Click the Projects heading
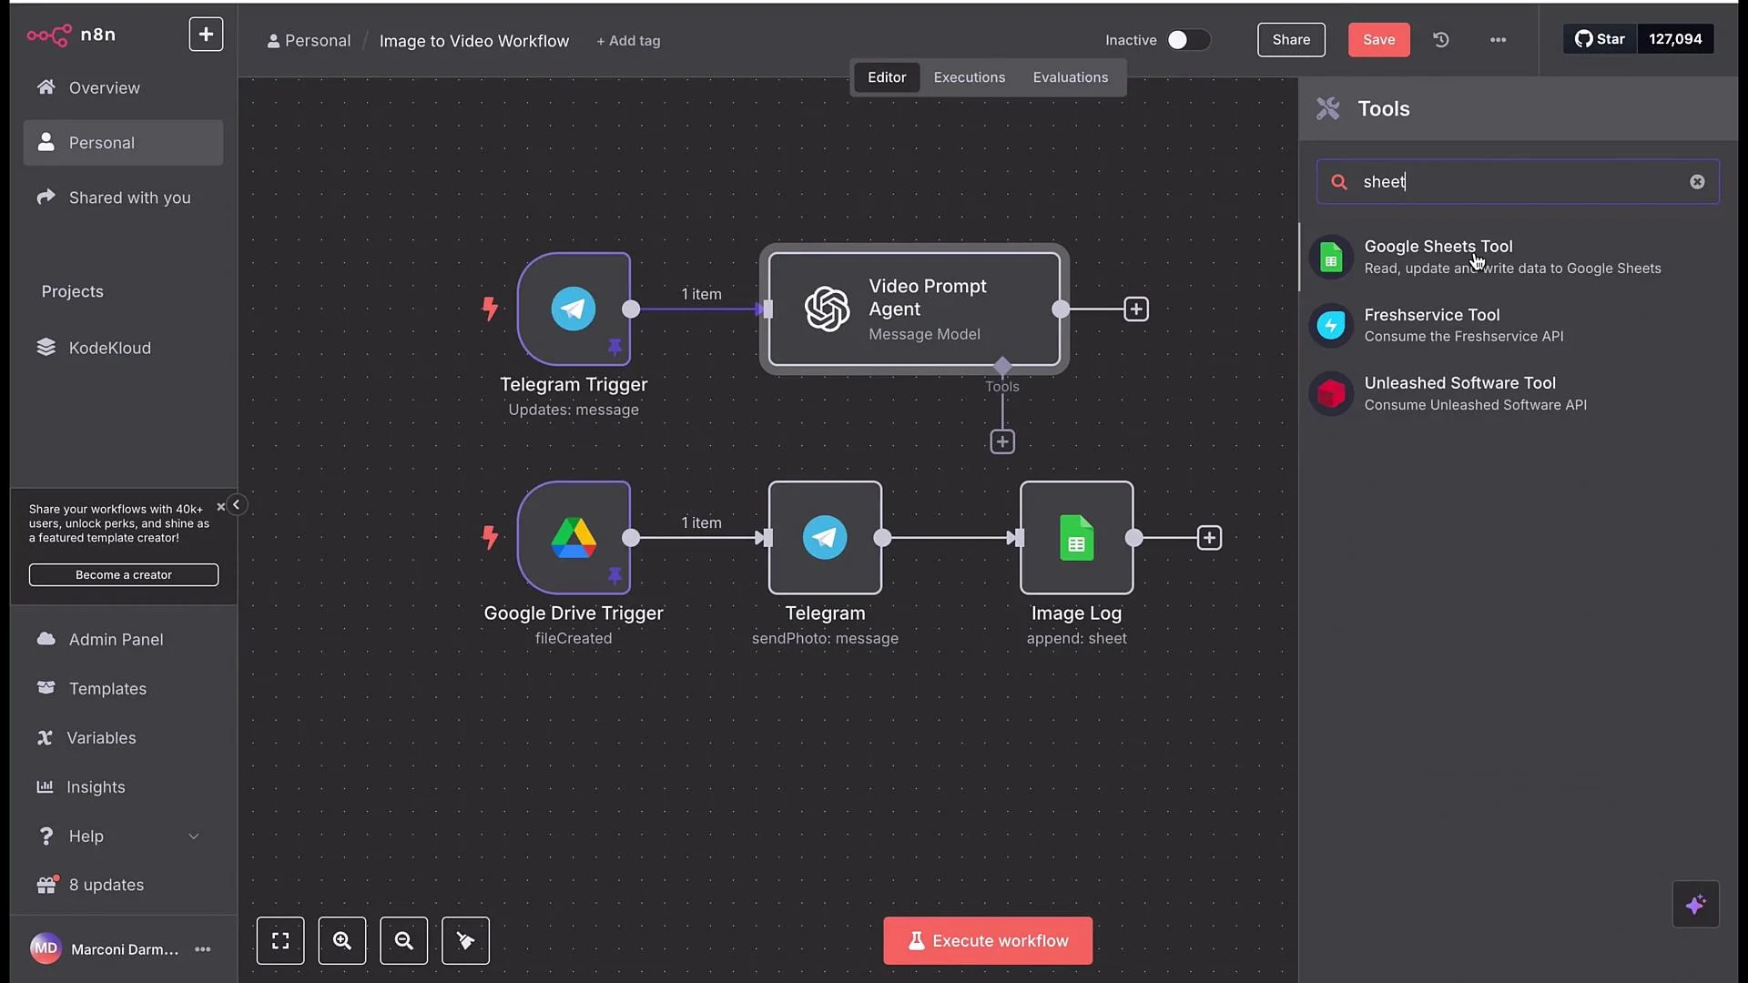Viewport: 1748px width, 983px height. coord(72,291)
